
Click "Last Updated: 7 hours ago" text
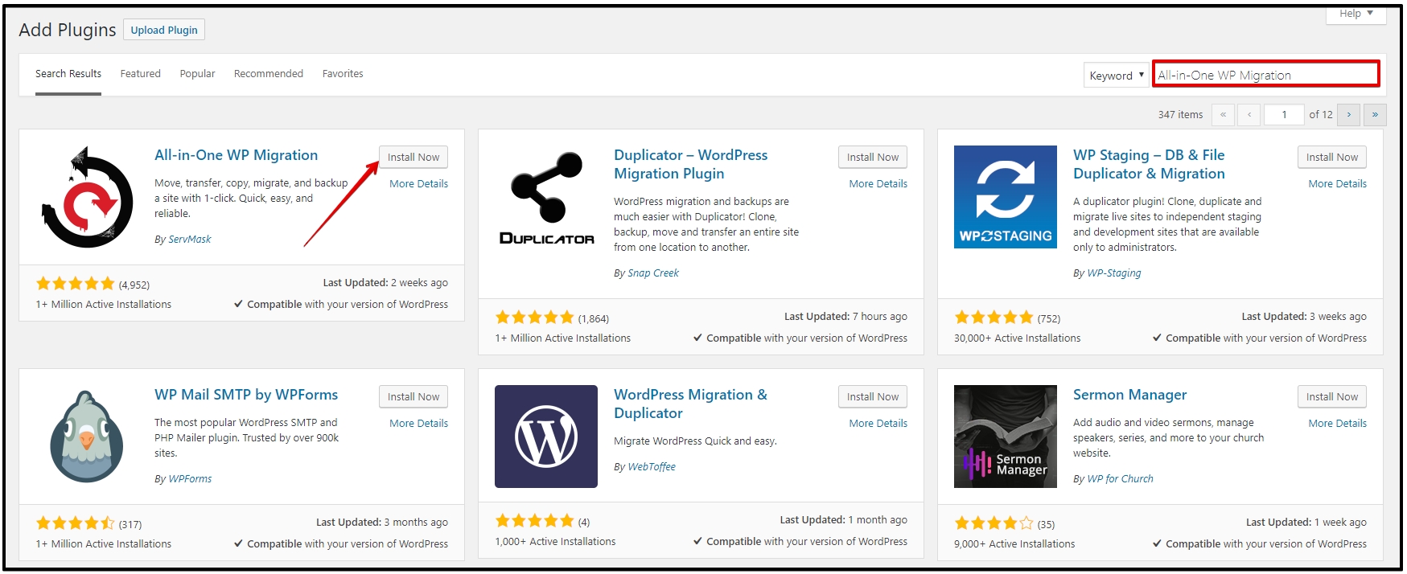tap(845, 317)
